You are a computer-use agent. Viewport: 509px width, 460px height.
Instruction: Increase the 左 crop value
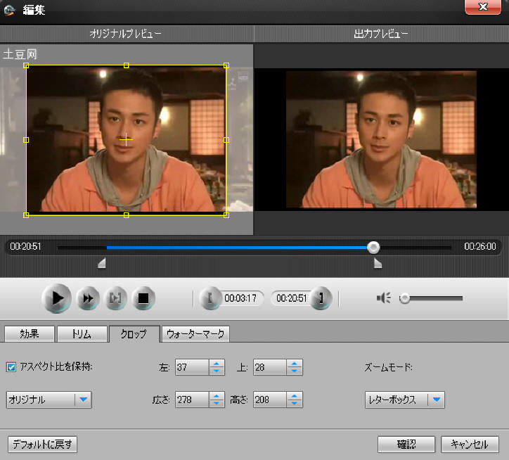click(x=217, y=364)
